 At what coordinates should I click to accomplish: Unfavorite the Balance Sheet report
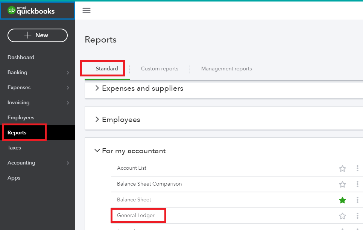(342, 200)
